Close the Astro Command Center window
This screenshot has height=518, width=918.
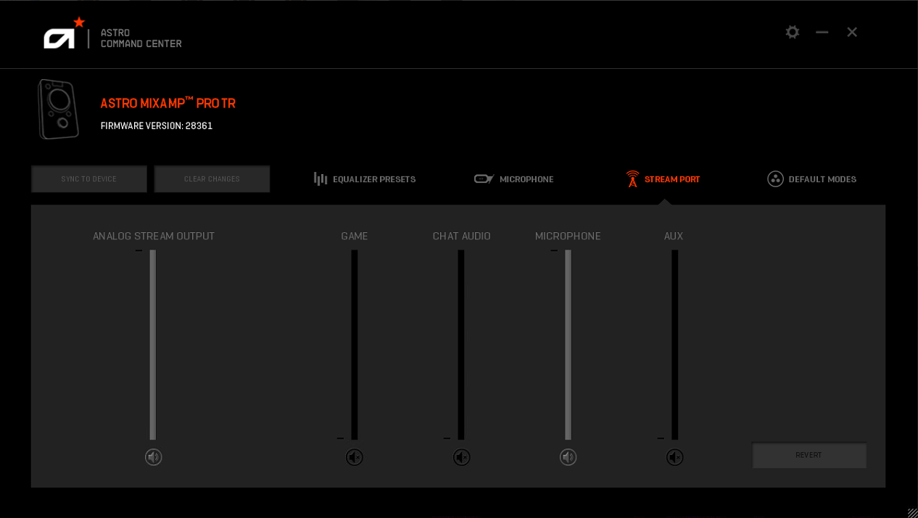(x=852, y=32)
